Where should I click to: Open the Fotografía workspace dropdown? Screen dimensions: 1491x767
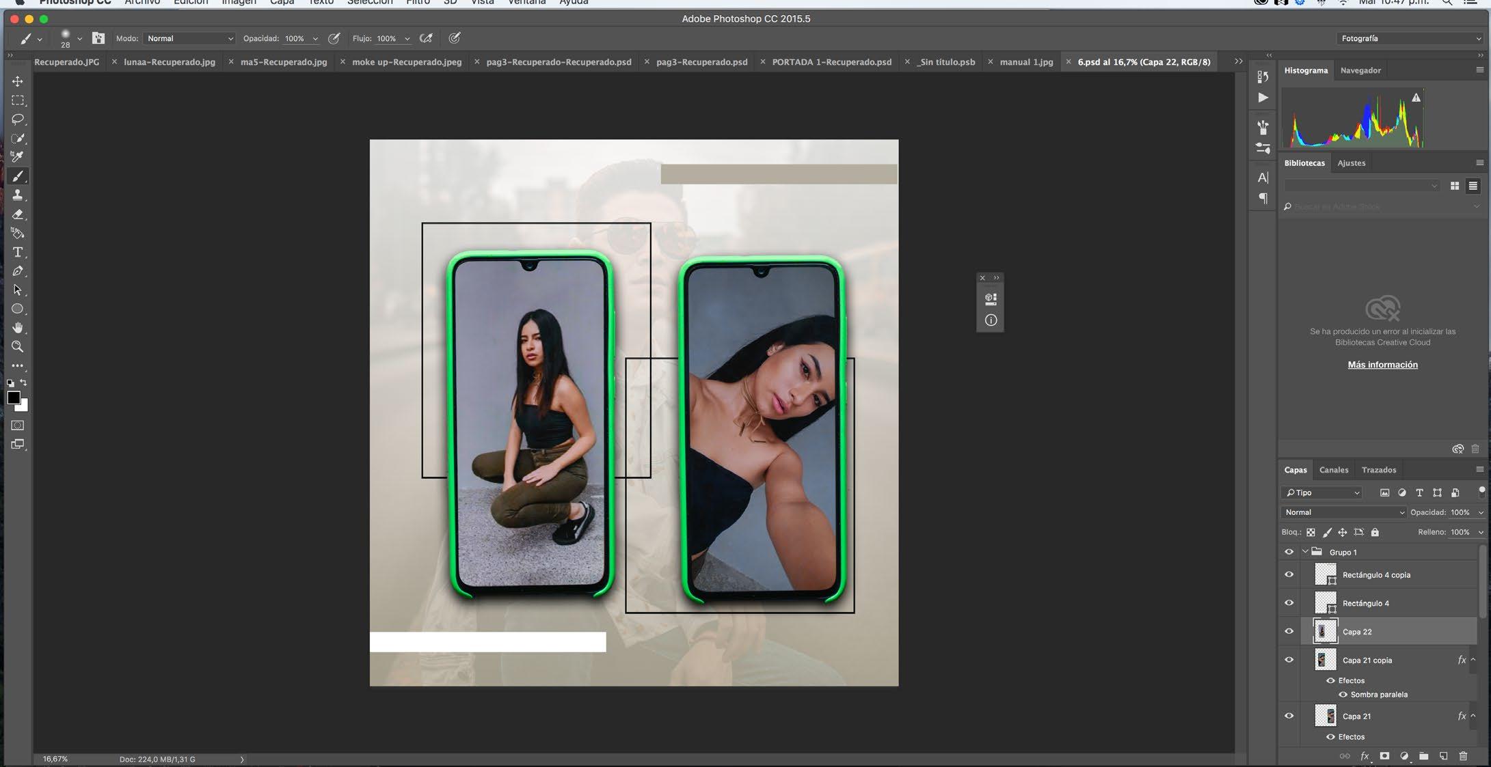(x=1410, y=39)
